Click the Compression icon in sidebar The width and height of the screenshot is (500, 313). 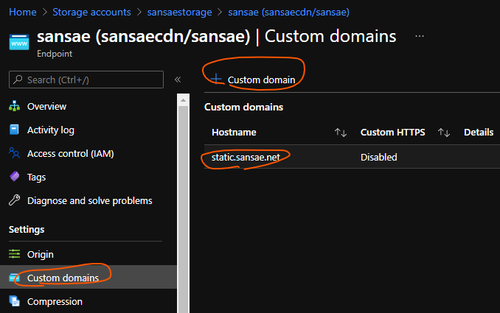[14, 301]
